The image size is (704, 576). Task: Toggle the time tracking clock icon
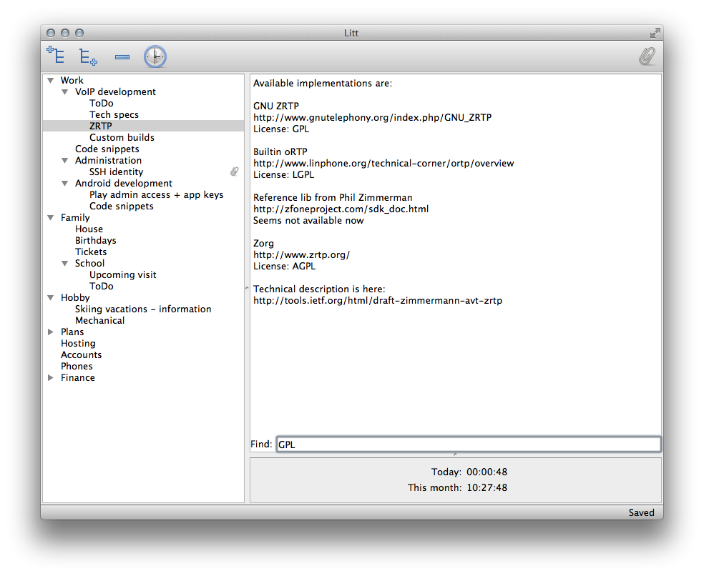tap(155, 56)
